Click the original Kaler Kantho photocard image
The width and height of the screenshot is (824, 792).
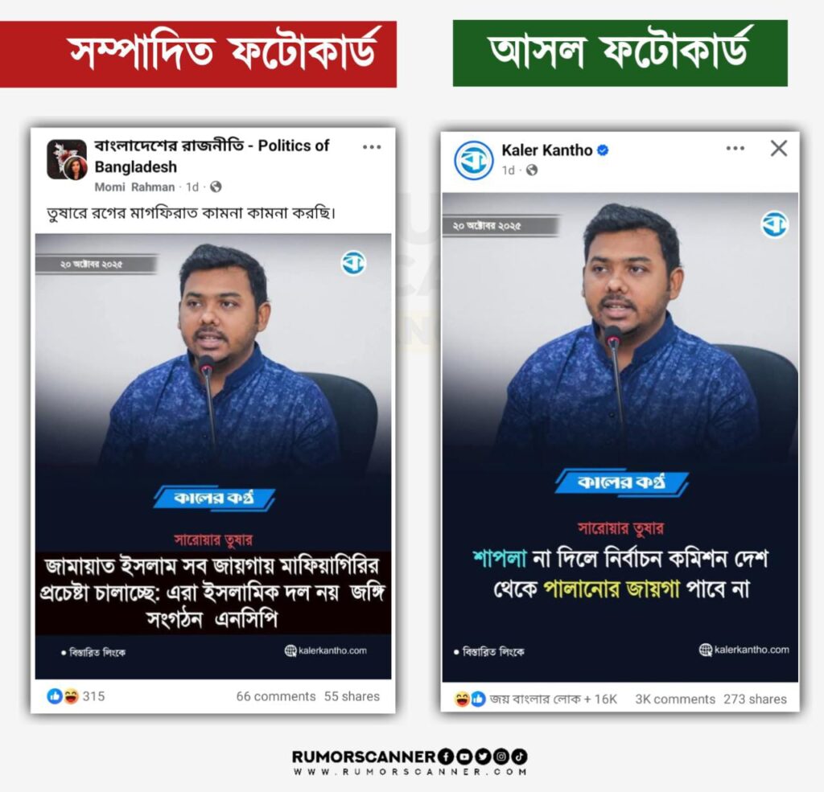pyautogui.click(x=620, y=437)
